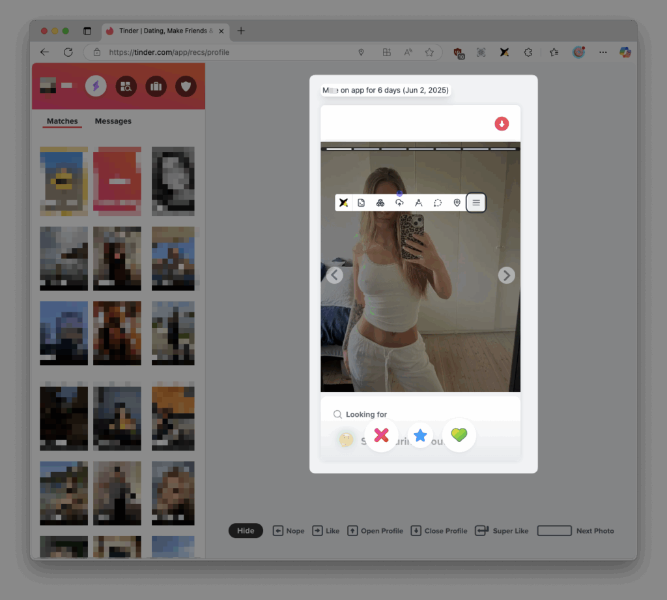Open the browser profile avatar
This screenshot has width=667, height=600.
578,52
